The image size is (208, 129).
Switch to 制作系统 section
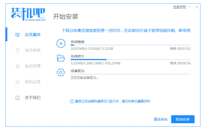33,51
